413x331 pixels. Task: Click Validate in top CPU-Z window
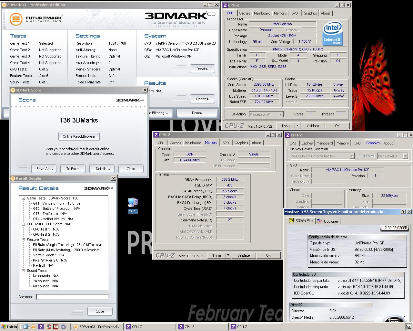pyautogui.click(x=312, y=126)
